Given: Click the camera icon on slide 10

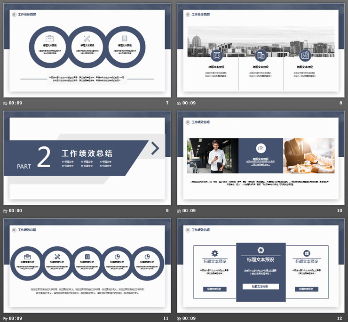Looking at the screenshot, I should pyautogui.click(x=261, y=148).
